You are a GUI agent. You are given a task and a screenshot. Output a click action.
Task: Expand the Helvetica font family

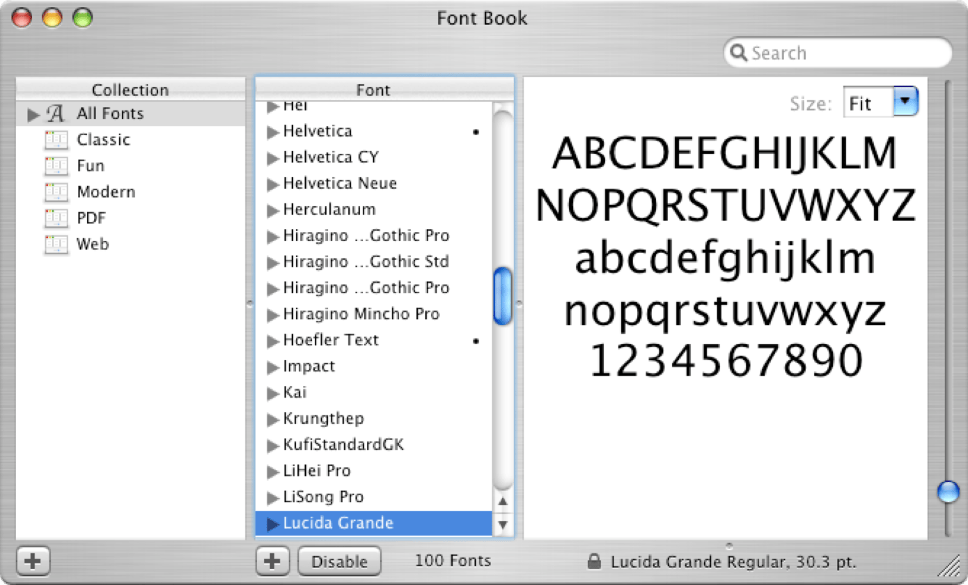(x=273, y=132)
